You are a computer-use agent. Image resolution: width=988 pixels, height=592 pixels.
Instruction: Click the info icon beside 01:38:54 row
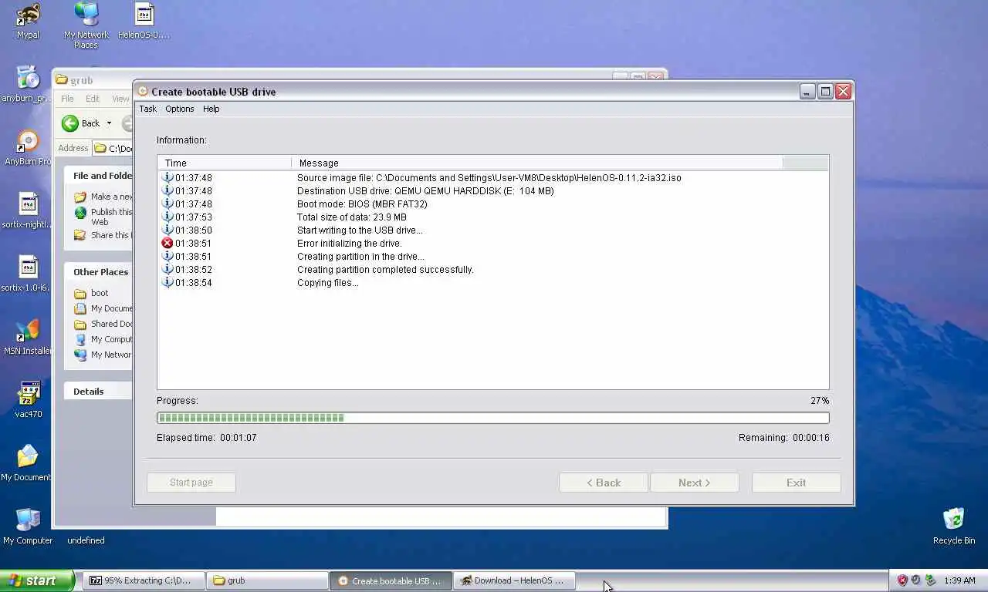tap(167, 282)
